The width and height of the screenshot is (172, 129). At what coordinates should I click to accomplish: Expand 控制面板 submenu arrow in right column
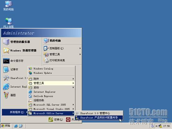[80, 48]
